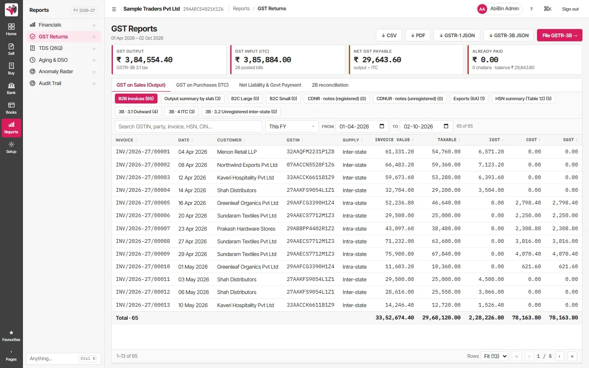This screenshot has width=589, height=368.
Task: Click Sign out link
Action: pos(570,9)
